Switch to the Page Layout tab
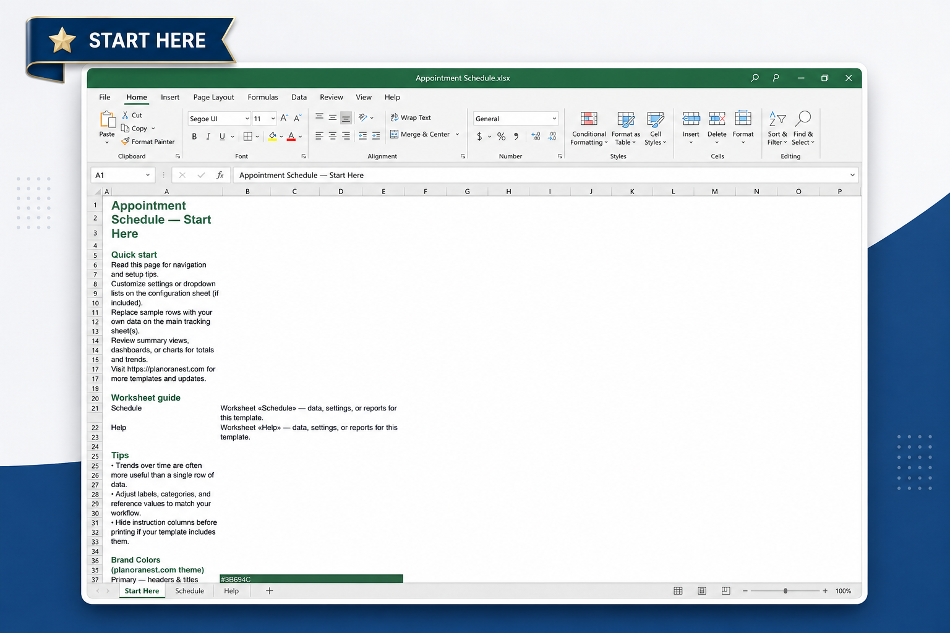This screenshot has width=950, height=633. (x=213, y=97)
